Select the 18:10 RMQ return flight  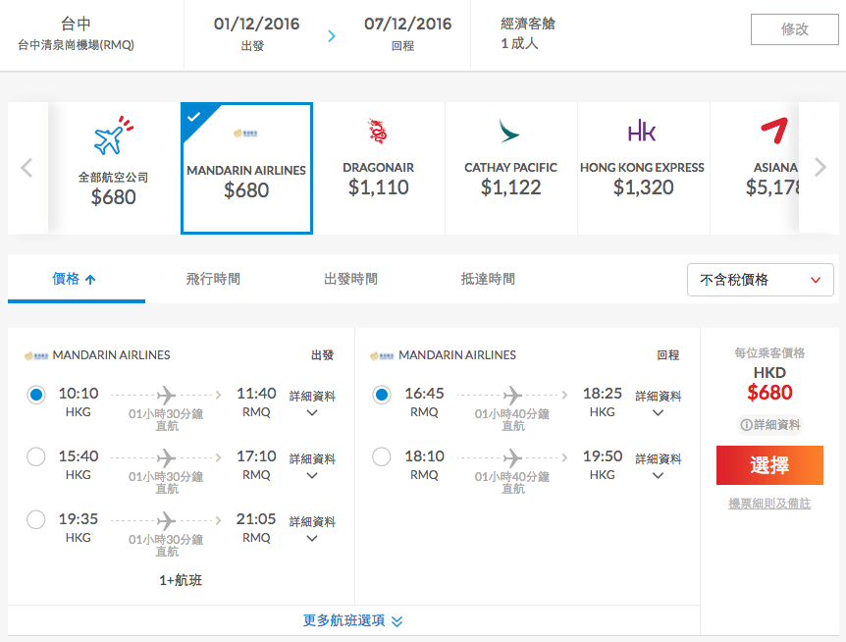382,456
